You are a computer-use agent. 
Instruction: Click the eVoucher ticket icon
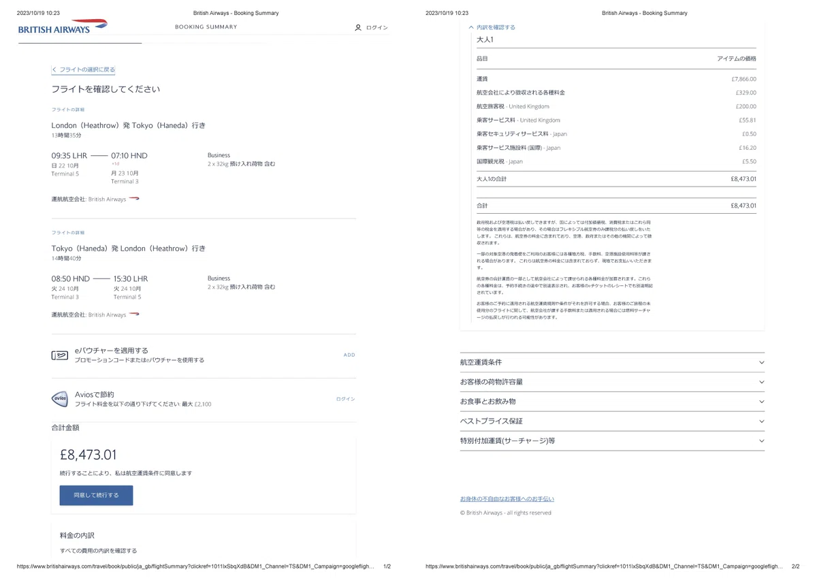tap(60, 355)
